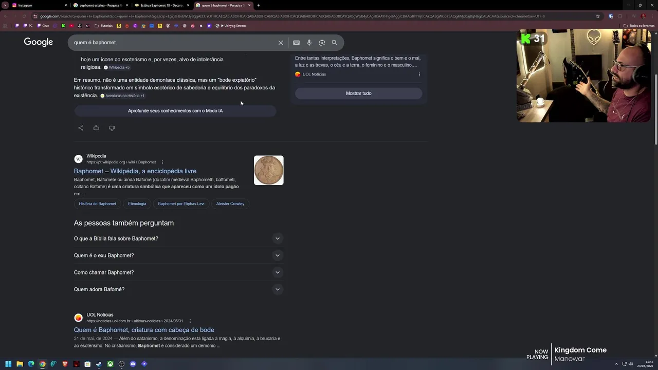Reload the current page
Image resolution: width=658 pixels, height=370 pixels.
(x=24, y=16)
